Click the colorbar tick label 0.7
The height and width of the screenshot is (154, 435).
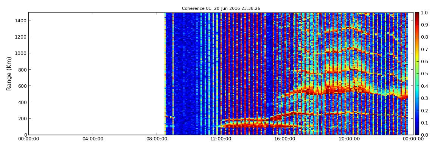[x=424, y=50]
